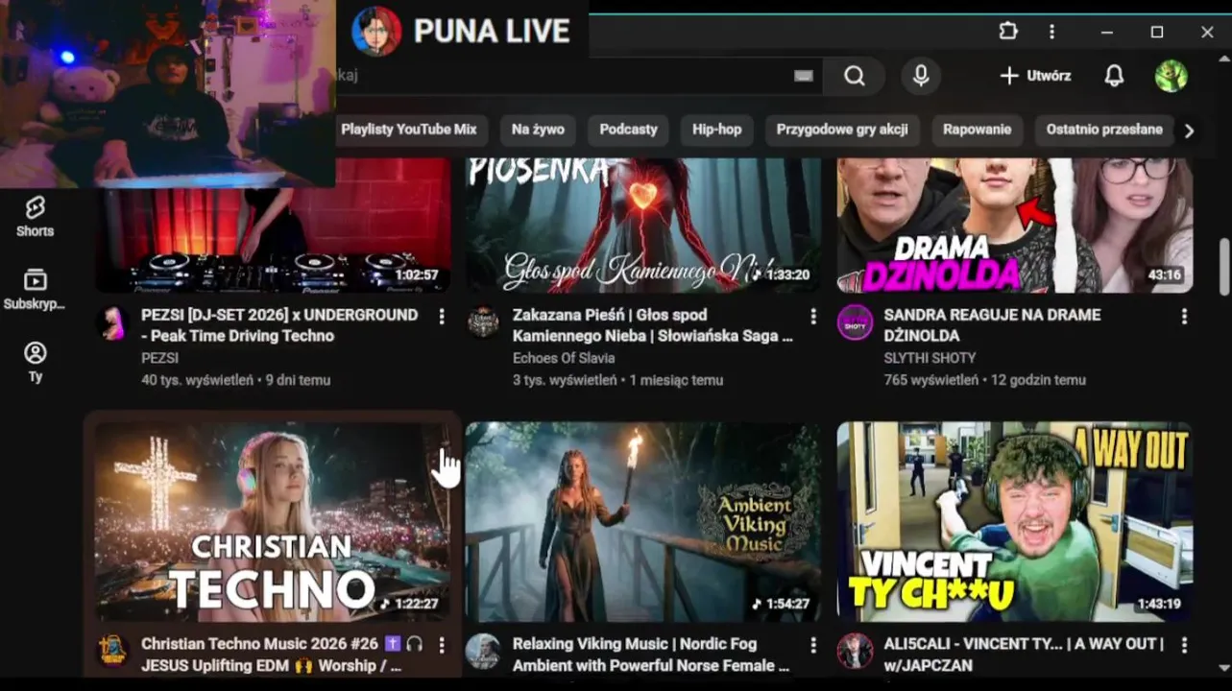The image size is (1232, 691).
Task: Start voice search with microphone icon
Action: pos(921,76)
